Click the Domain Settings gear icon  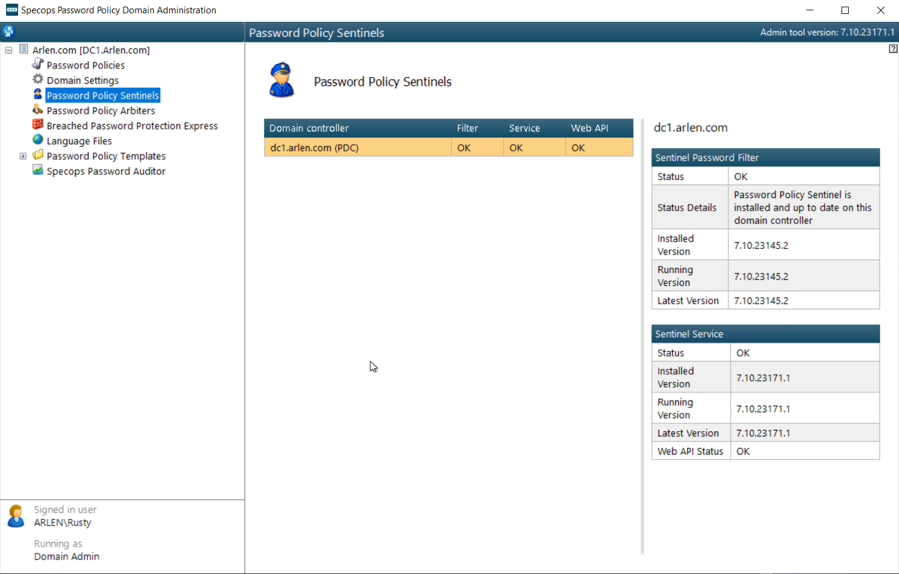coord(38,79)
